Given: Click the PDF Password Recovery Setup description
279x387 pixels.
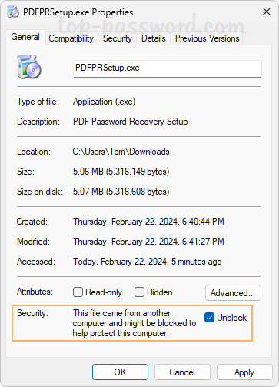Looking at the screenshot, I should point(131,122).
